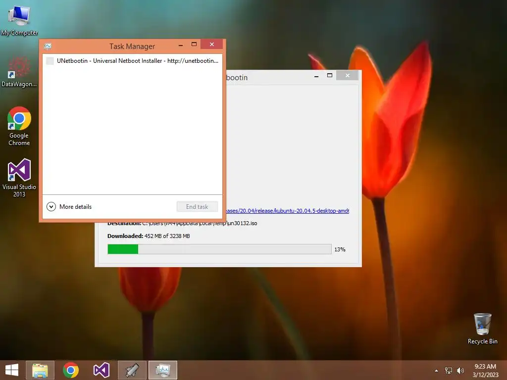507x380 pixels.
Task: Close the UNetbootin window
Action: pos(348,75)
